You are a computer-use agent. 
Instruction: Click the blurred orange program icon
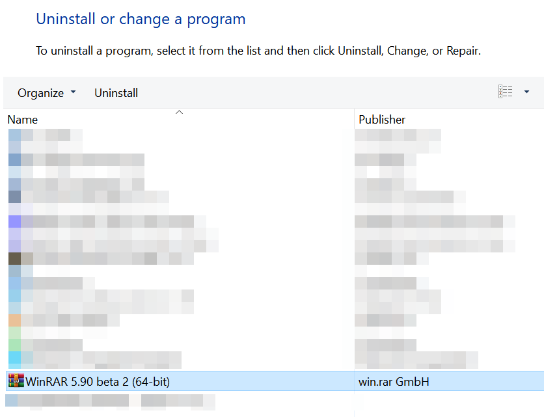pos(15,320)
